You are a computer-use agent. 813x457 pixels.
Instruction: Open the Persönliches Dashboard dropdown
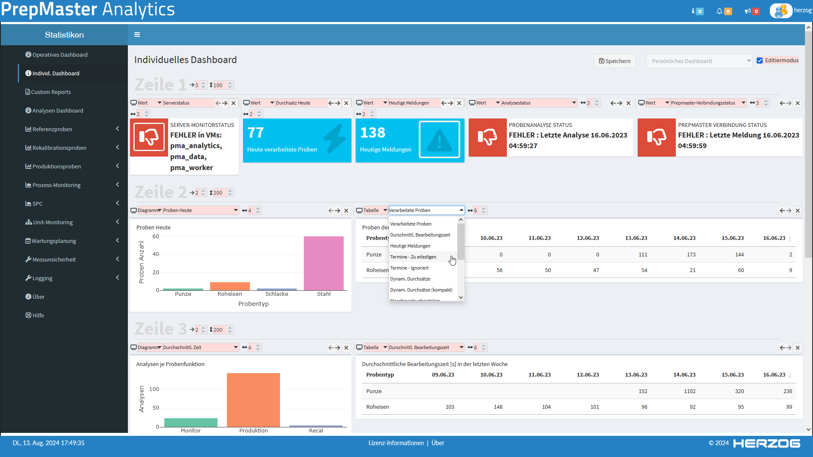[699, 61]
